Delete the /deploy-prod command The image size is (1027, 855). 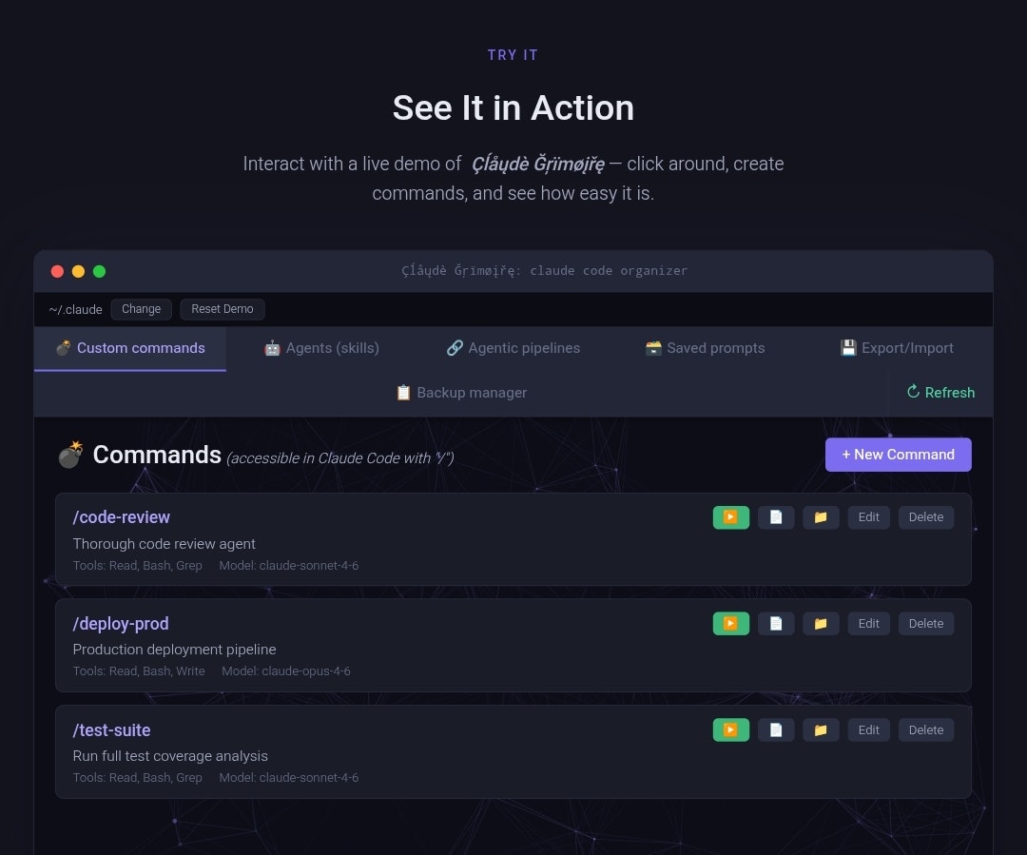(x=925, y=623)
